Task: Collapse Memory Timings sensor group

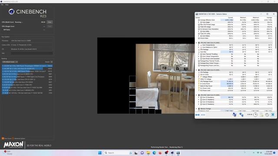Action: (196, 109)
